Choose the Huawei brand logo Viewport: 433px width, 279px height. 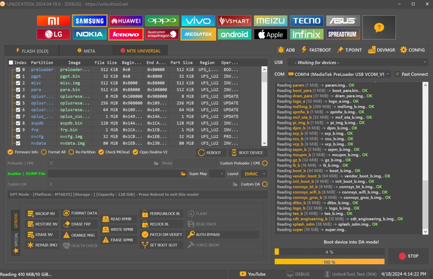click(x=126, y=21)
